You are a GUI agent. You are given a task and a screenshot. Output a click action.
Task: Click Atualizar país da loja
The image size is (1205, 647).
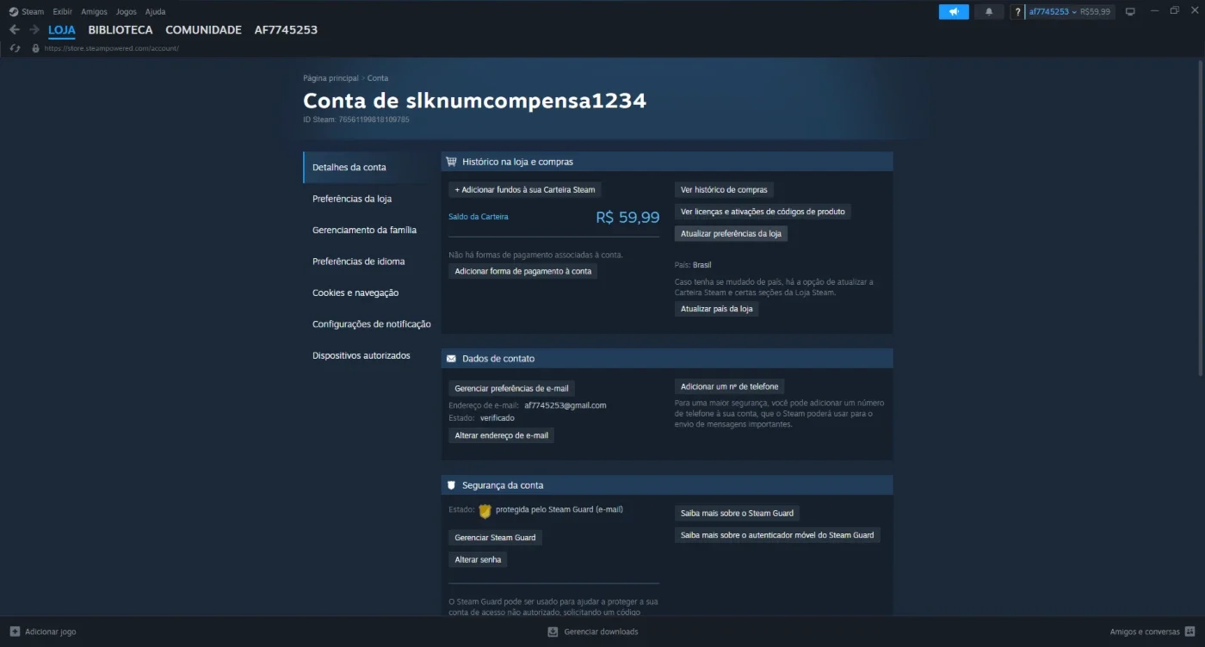[x=717, y=309]
